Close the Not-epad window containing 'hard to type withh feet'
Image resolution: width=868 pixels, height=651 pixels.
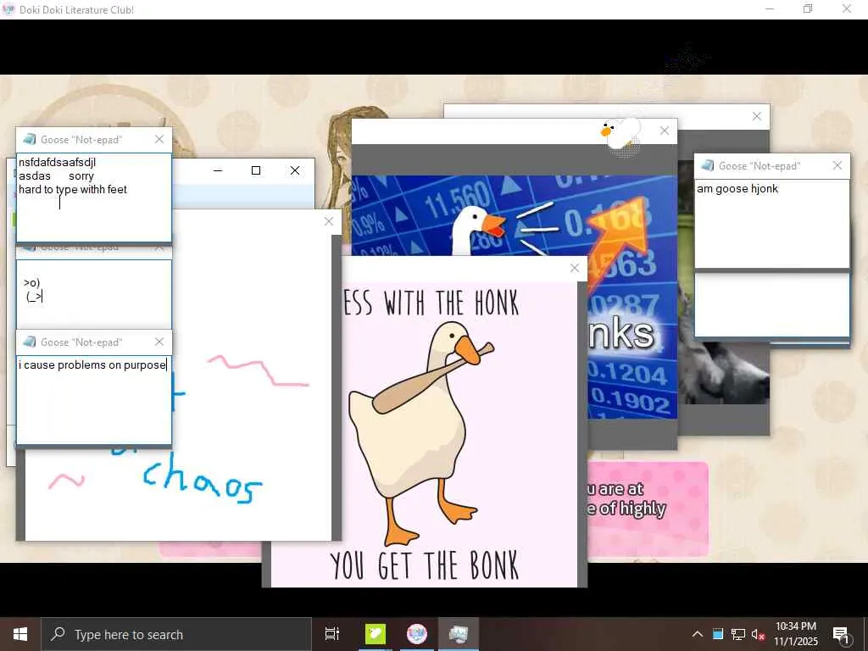point(159,140)
